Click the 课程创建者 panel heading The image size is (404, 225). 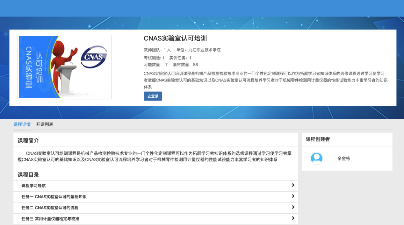click(x=318, y=139)
